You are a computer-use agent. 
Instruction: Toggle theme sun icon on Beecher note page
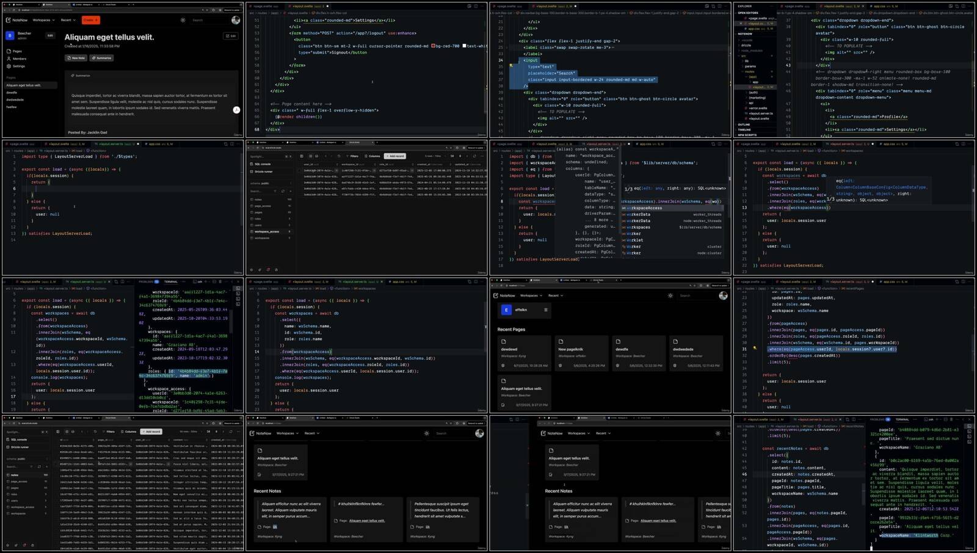pos(183,20)
